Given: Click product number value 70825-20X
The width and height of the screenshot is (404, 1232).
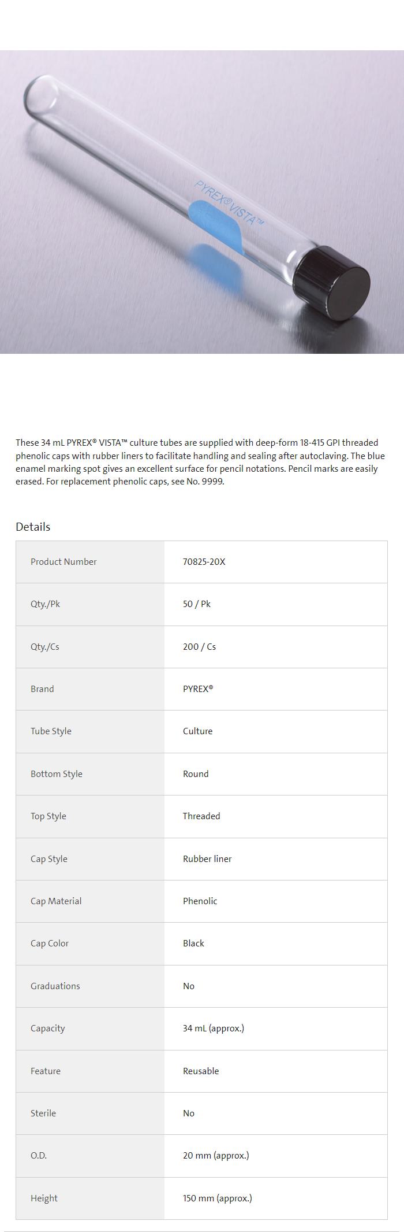Looking at the screenshot, I should point(204,562).
